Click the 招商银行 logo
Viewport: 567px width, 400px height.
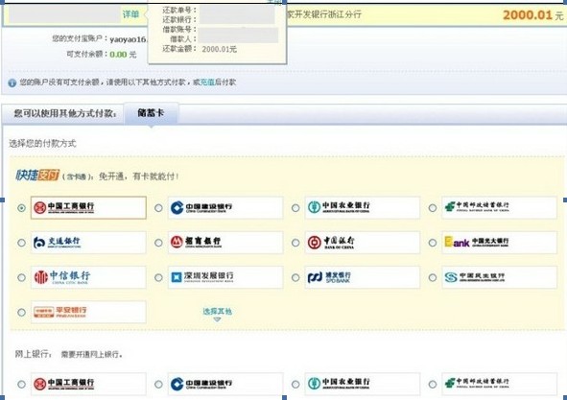pyautogui.click(x=196, y=243)
